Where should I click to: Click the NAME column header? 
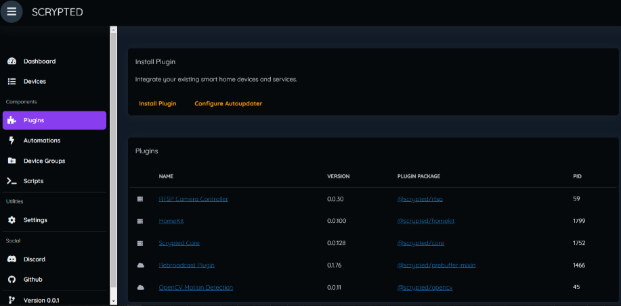coord(166,176)
